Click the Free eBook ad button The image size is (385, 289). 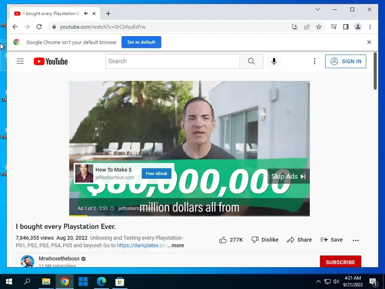tap(156, 173)
